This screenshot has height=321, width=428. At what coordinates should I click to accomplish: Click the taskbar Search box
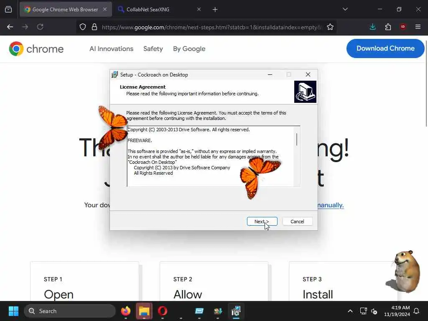pos(70,311)
